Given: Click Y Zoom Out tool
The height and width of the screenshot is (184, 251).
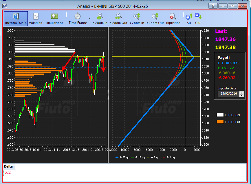Looking at the screenshot, I should pos(155,18).
